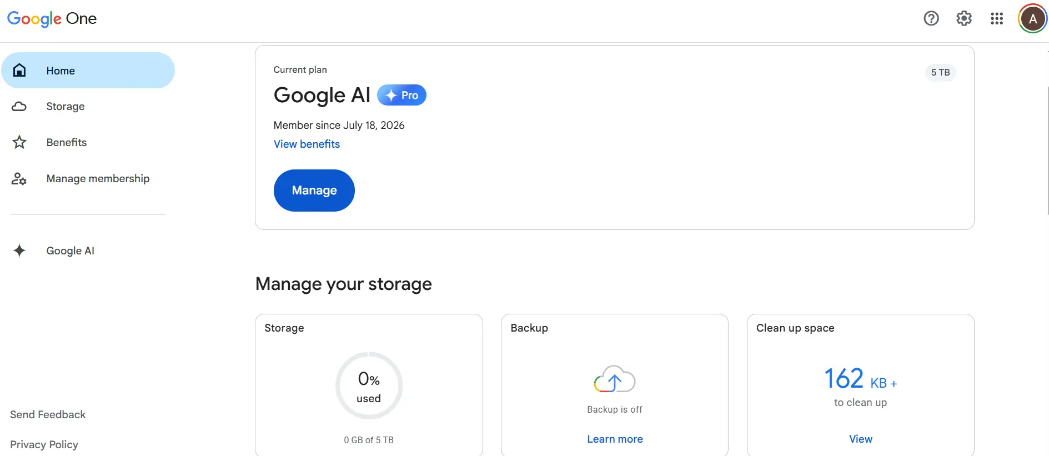Click the Pro badge next to Google AI
1049x456 pixels.
coord(401,95)
